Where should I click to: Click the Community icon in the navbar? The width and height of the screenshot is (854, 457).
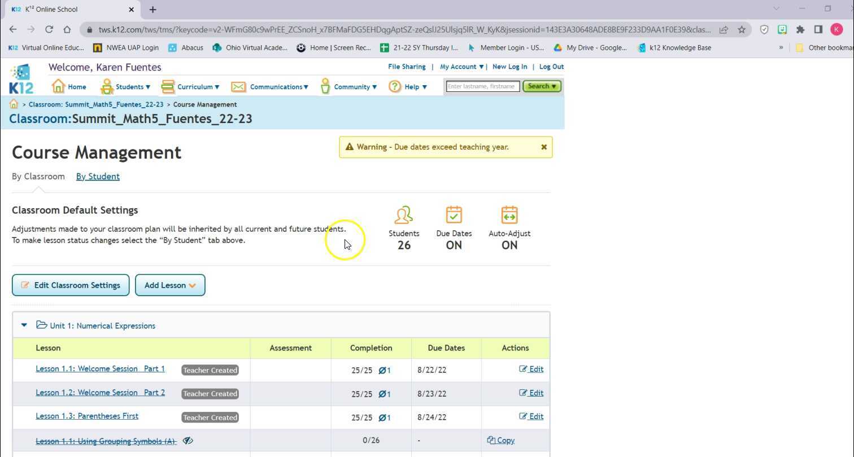click(325, 86)
